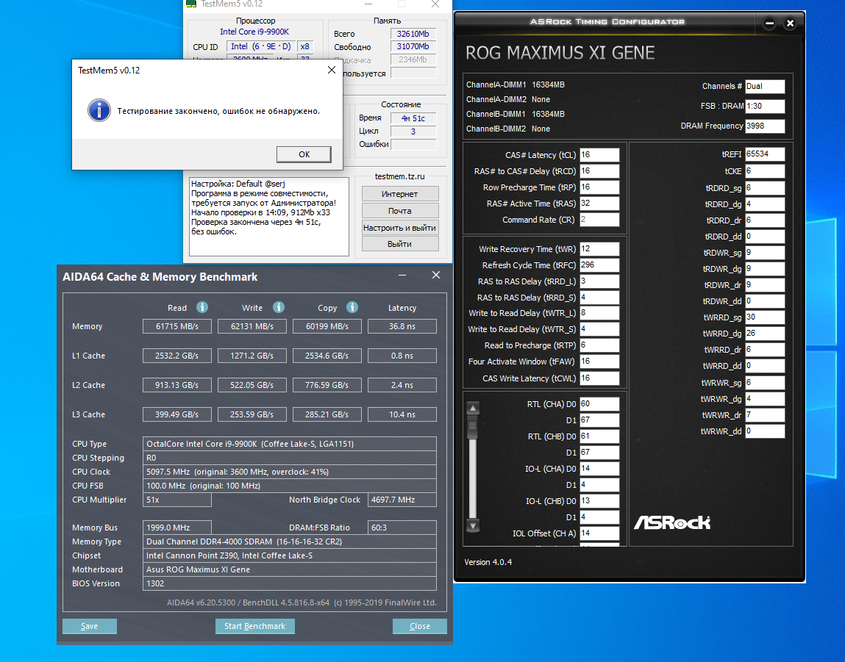Click the ASRock logo in Timing Configurator
845x662 pixels.
click(x=672, y=522)
